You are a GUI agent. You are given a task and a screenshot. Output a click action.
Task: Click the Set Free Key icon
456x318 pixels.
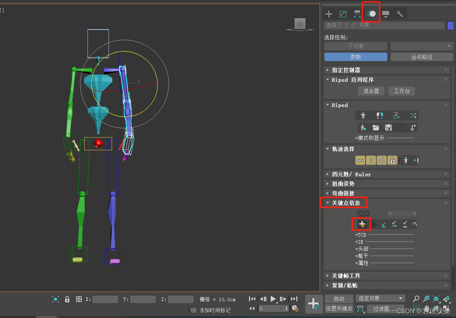tap(405, 224)
